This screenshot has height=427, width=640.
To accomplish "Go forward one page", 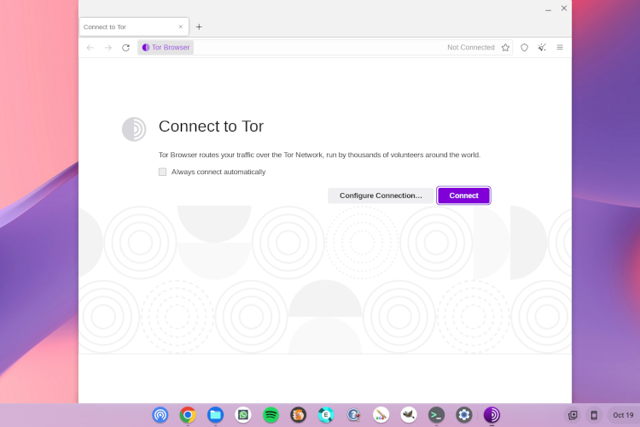I will (x=108, y=48).
